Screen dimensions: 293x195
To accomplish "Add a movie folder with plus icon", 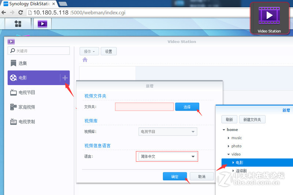I will coord(65,78).
